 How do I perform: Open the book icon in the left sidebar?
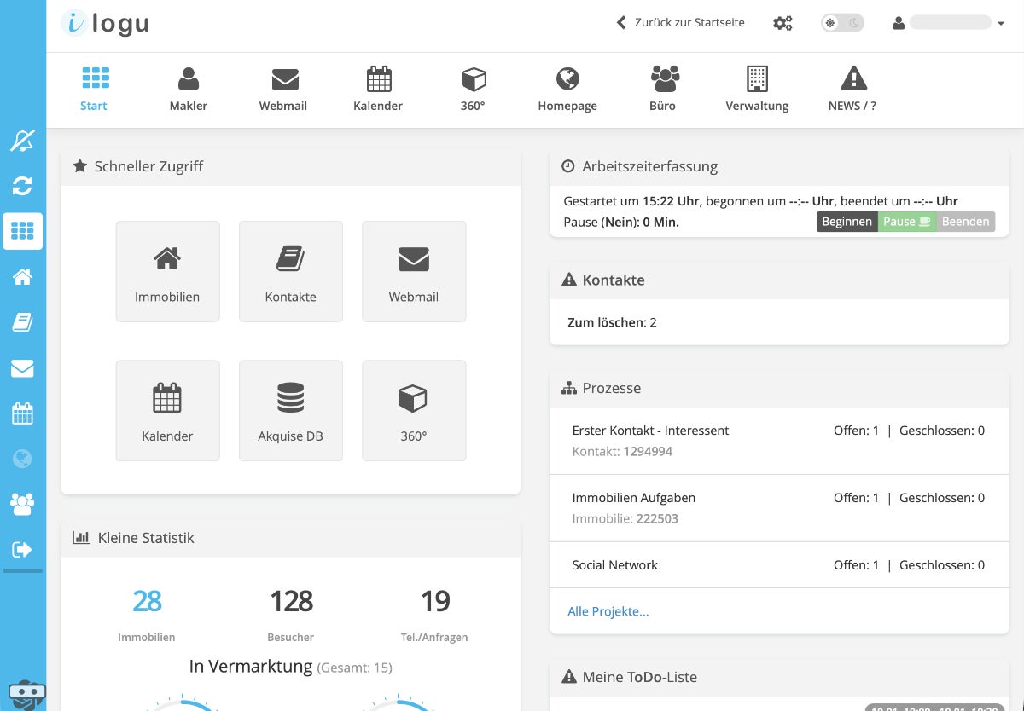coord(22,322)
